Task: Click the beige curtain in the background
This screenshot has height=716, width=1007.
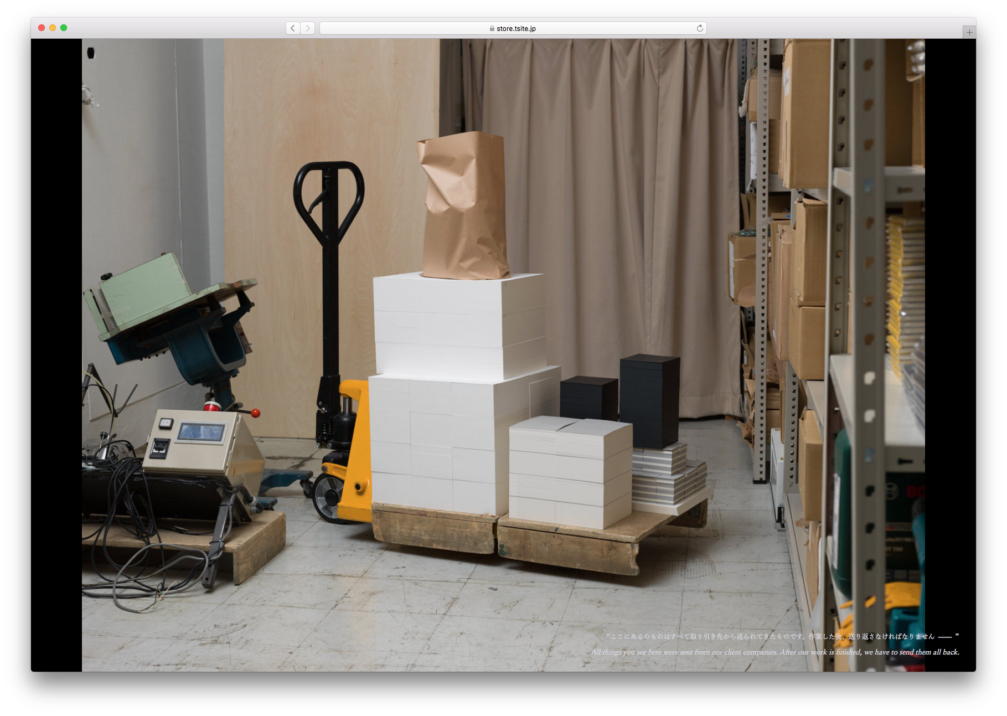Action: point(598,194)
